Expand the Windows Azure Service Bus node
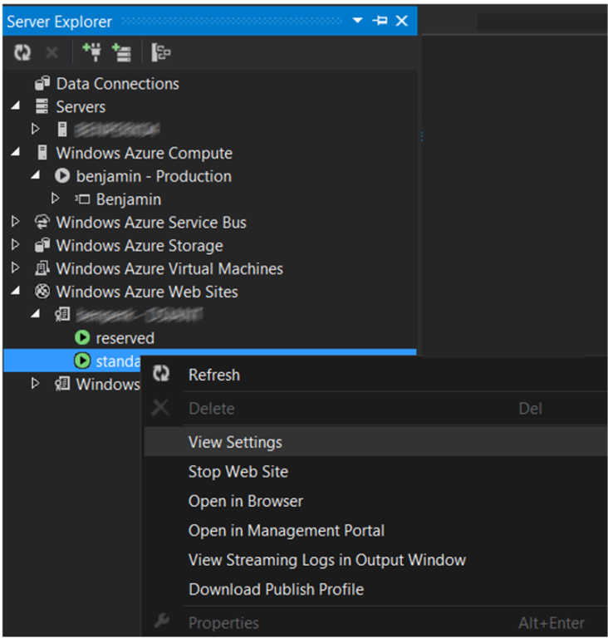 (x=16, y=222)
